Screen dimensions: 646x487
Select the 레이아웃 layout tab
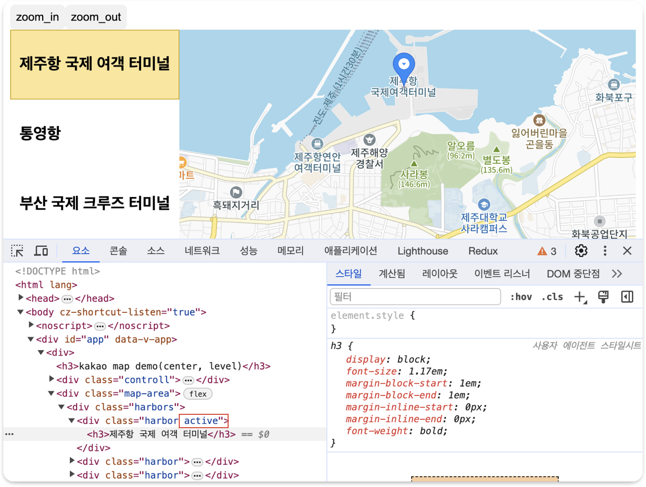(x=440, y=274)
